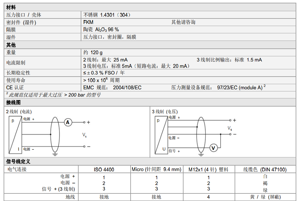Click 接地 in the Micro column
299x201 pixels.
click(156, 197)
